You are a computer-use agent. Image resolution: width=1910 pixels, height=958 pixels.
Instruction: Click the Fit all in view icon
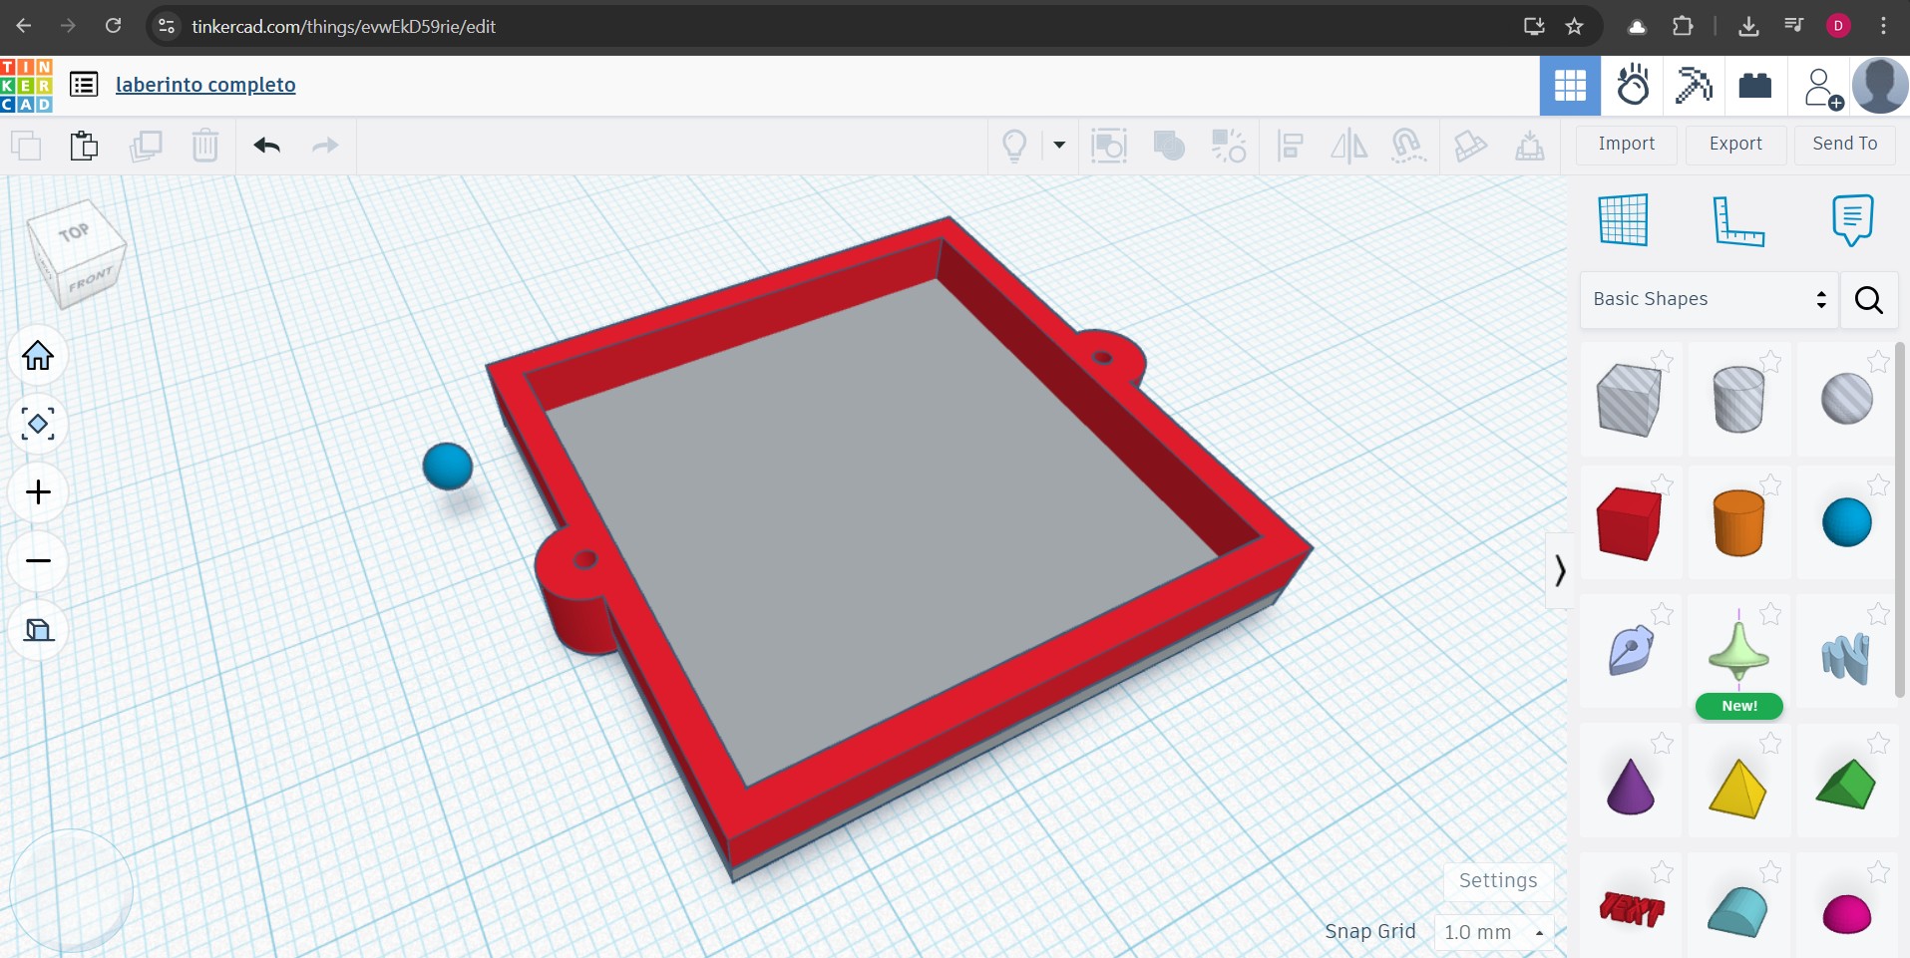click(x=38, y=425)
